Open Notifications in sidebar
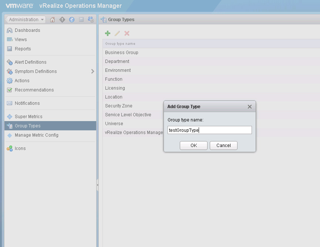The image size is (320, 247). (x=27, y=103)
